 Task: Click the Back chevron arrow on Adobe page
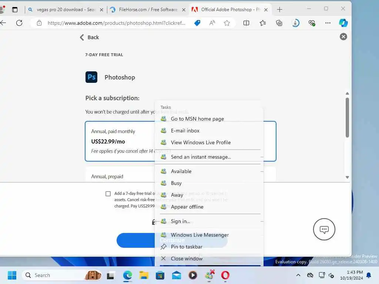[x=82, y=37]
